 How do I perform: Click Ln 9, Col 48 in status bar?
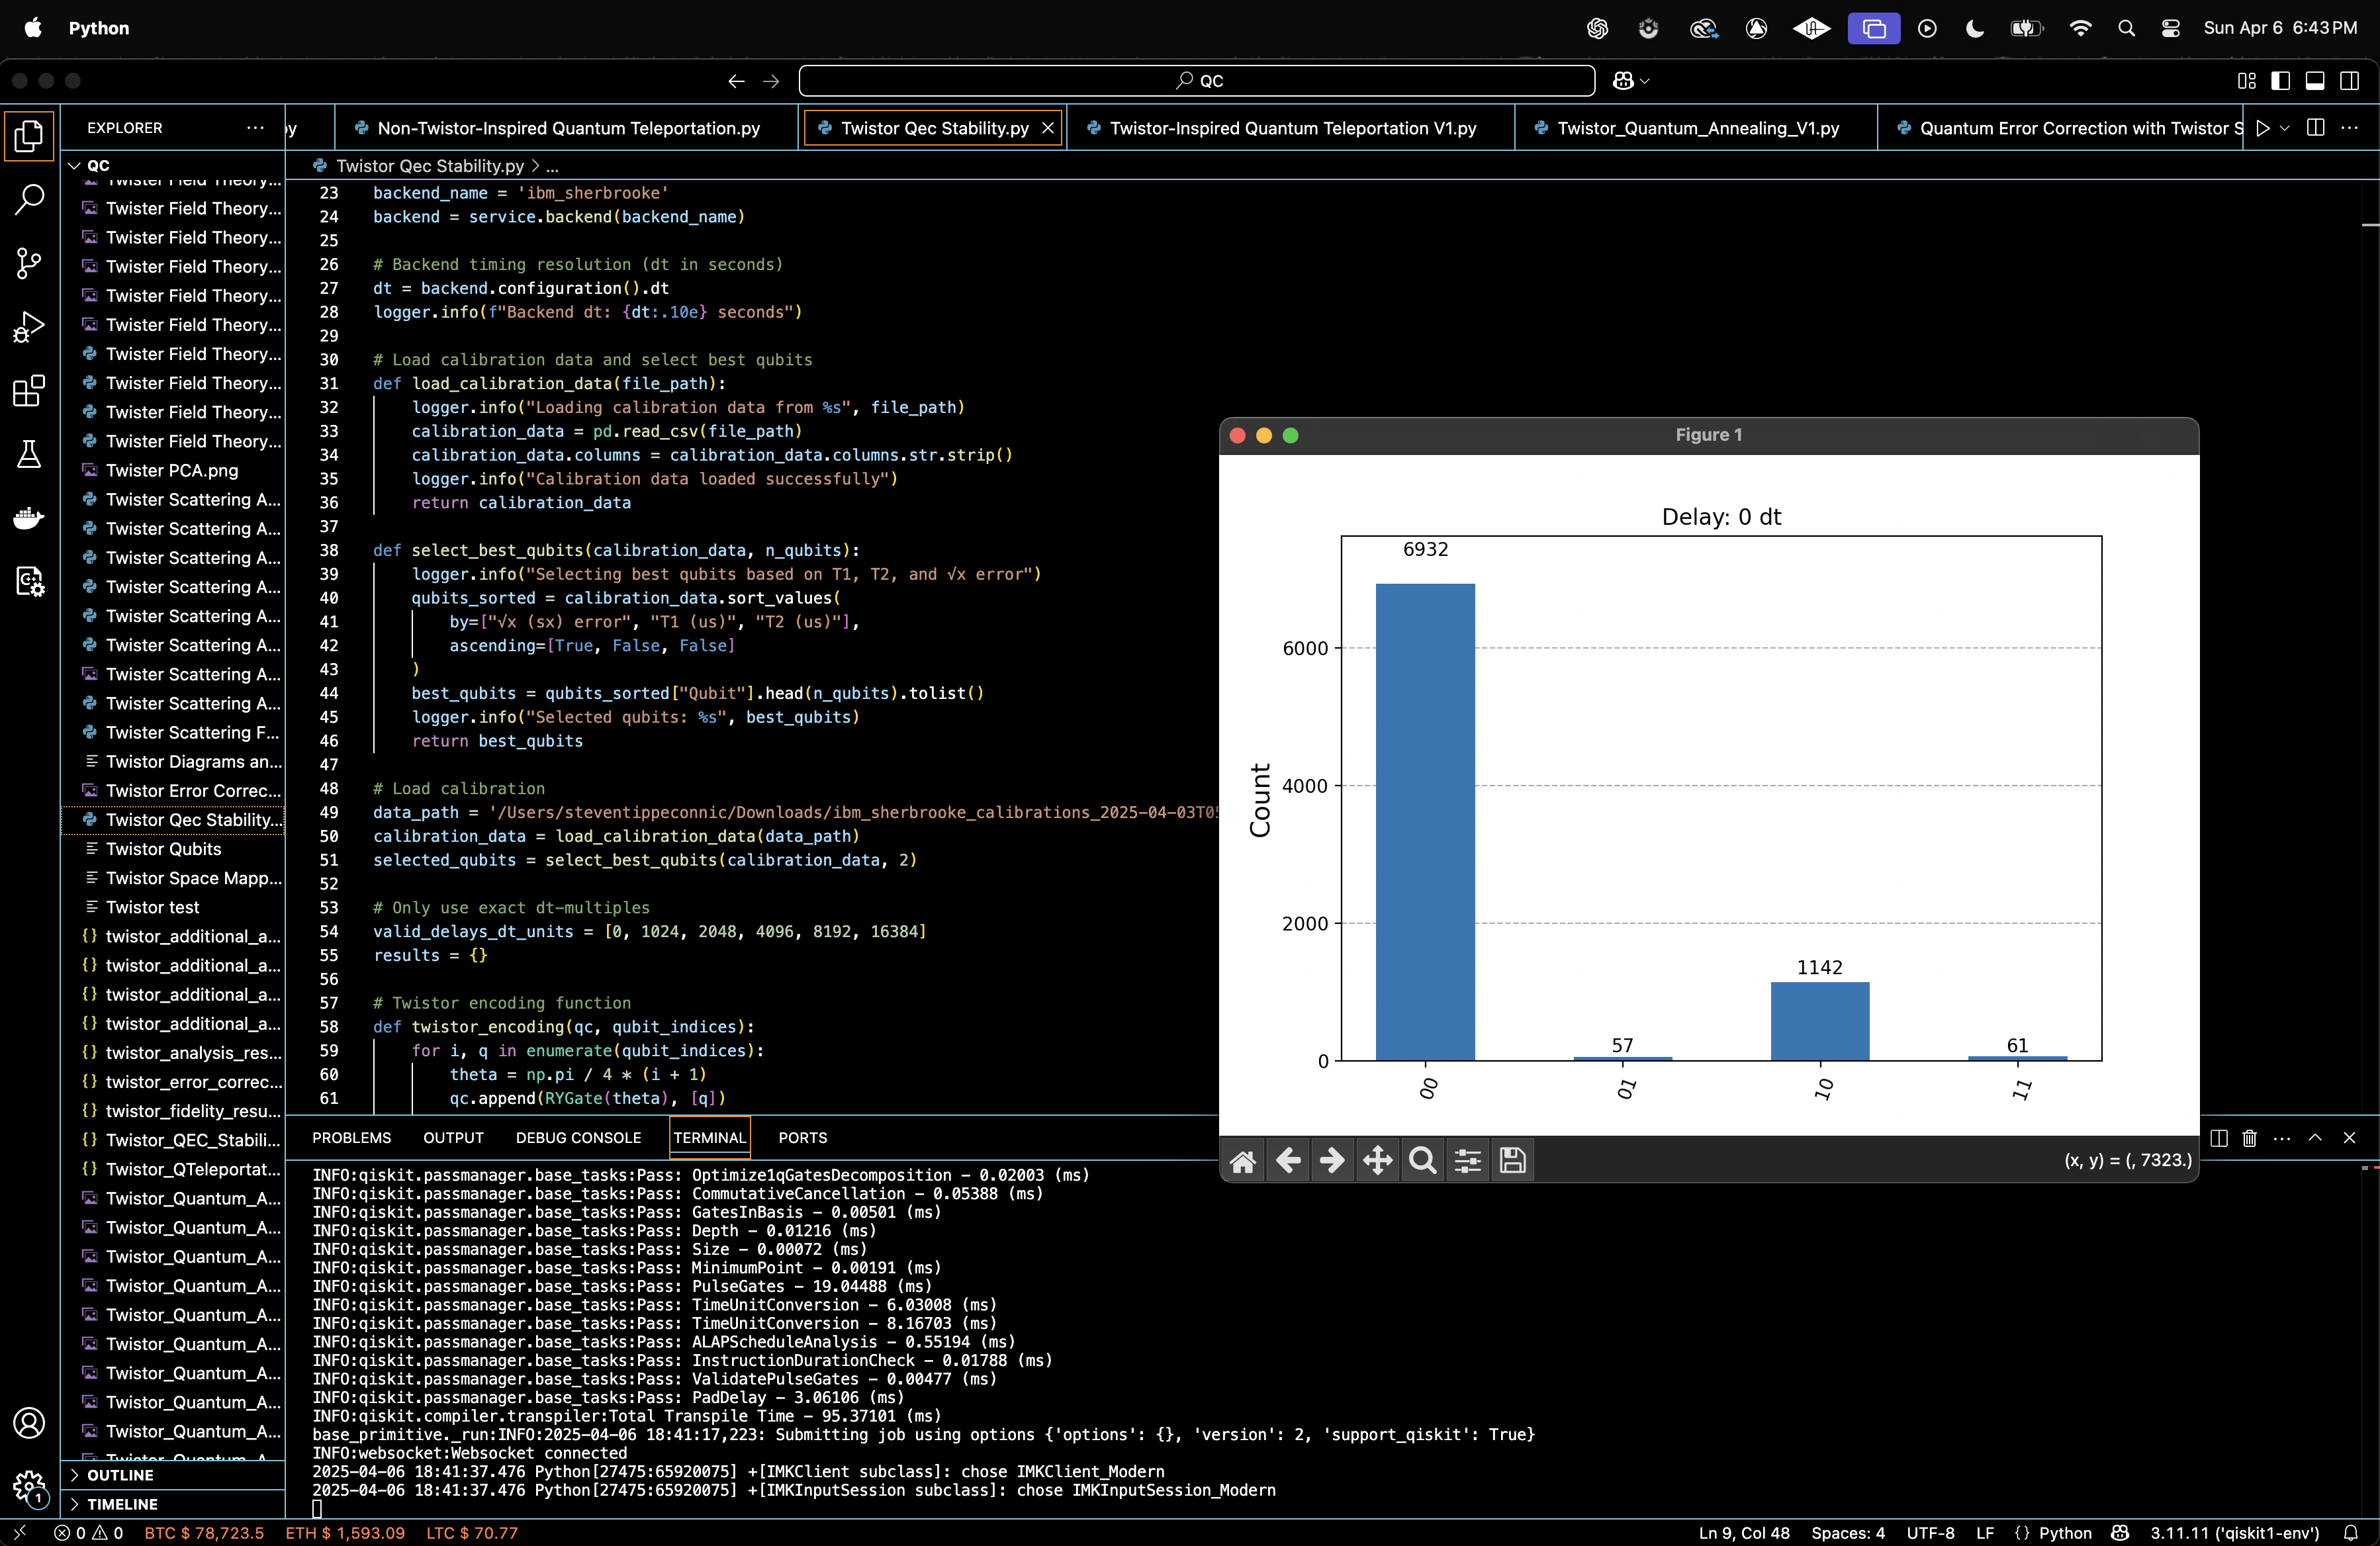coord(1744,1533)
